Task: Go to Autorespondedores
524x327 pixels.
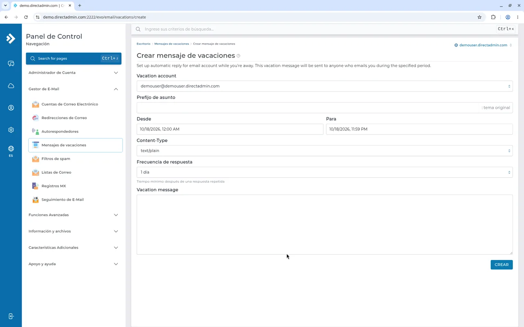Action: point(75,131)
